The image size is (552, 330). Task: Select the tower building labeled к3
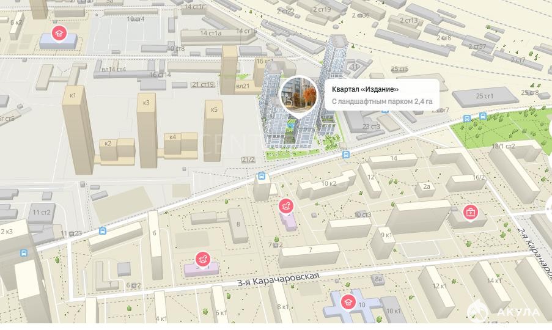[147, 128]
